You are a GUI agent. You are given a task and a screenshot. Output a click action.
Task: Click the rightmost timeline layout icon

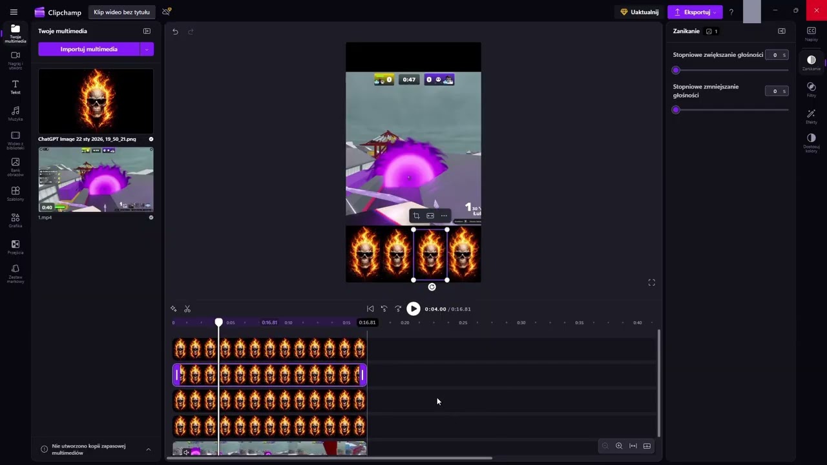(x=647, y=446)
